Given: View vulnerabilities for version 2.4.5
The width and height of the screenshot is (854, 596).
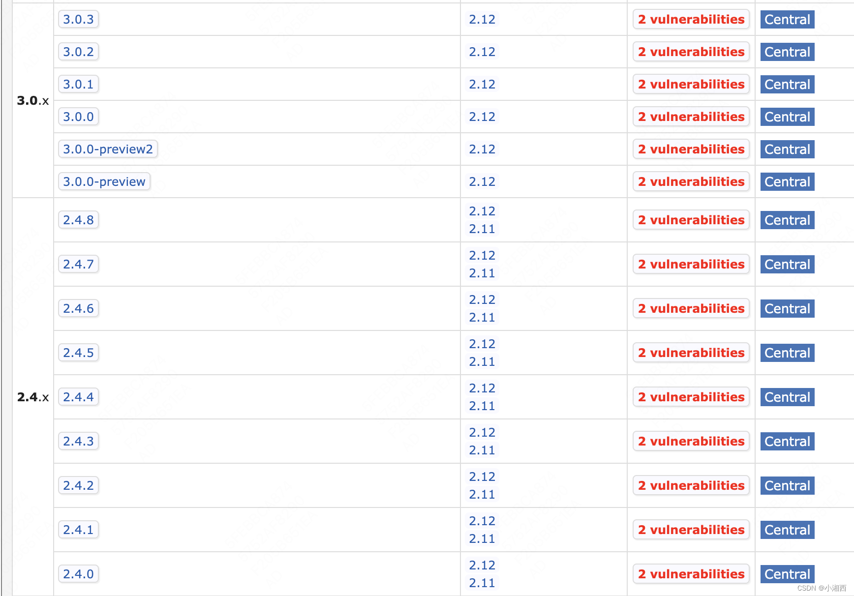Looking at the screenshot, I should point(691,353).
